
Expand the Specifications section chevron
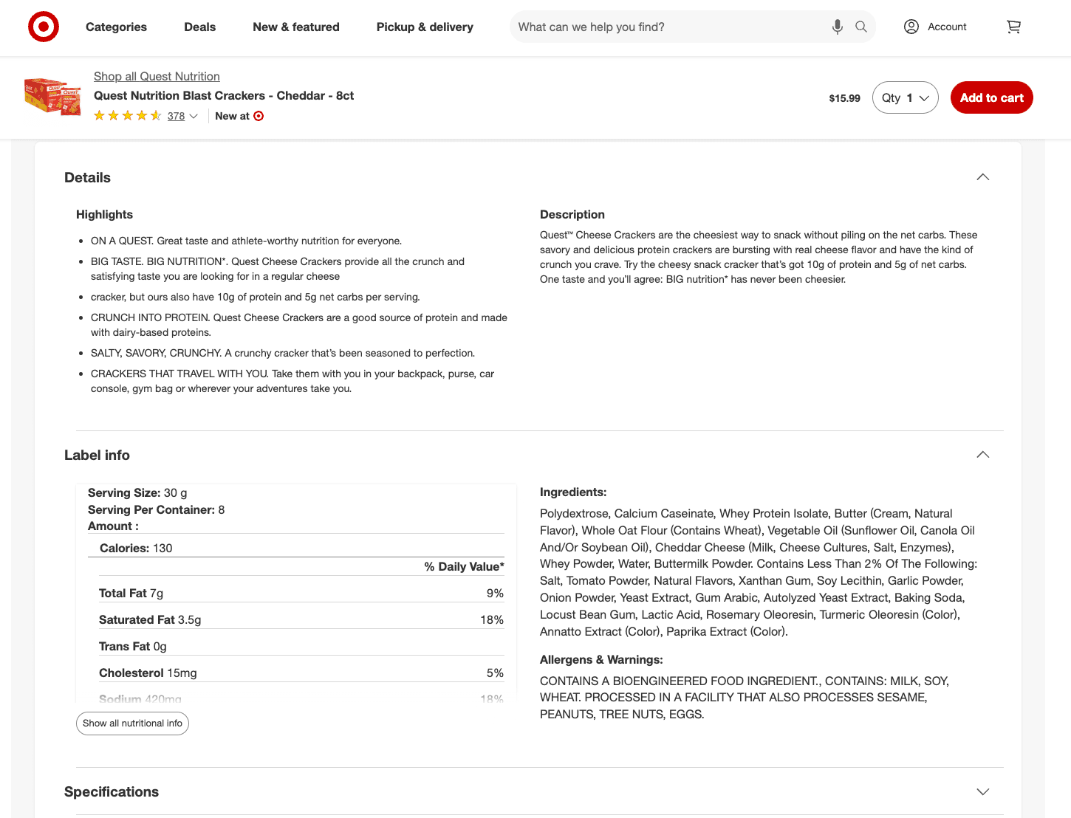983,791
